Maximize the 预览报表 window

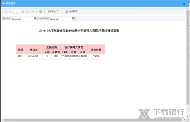184,4
